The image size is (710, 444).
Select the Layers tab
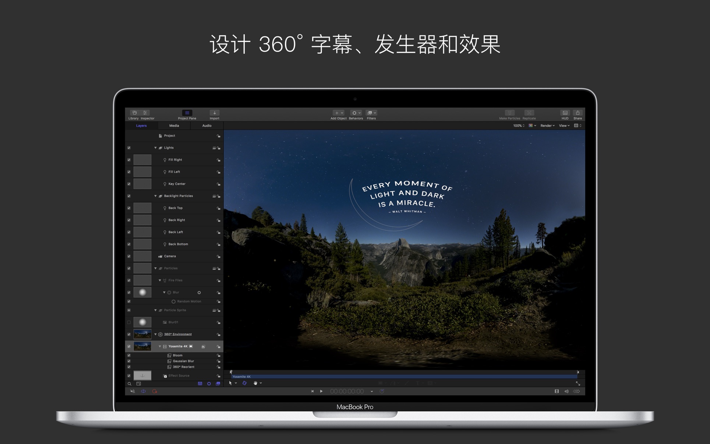(142, 125)
